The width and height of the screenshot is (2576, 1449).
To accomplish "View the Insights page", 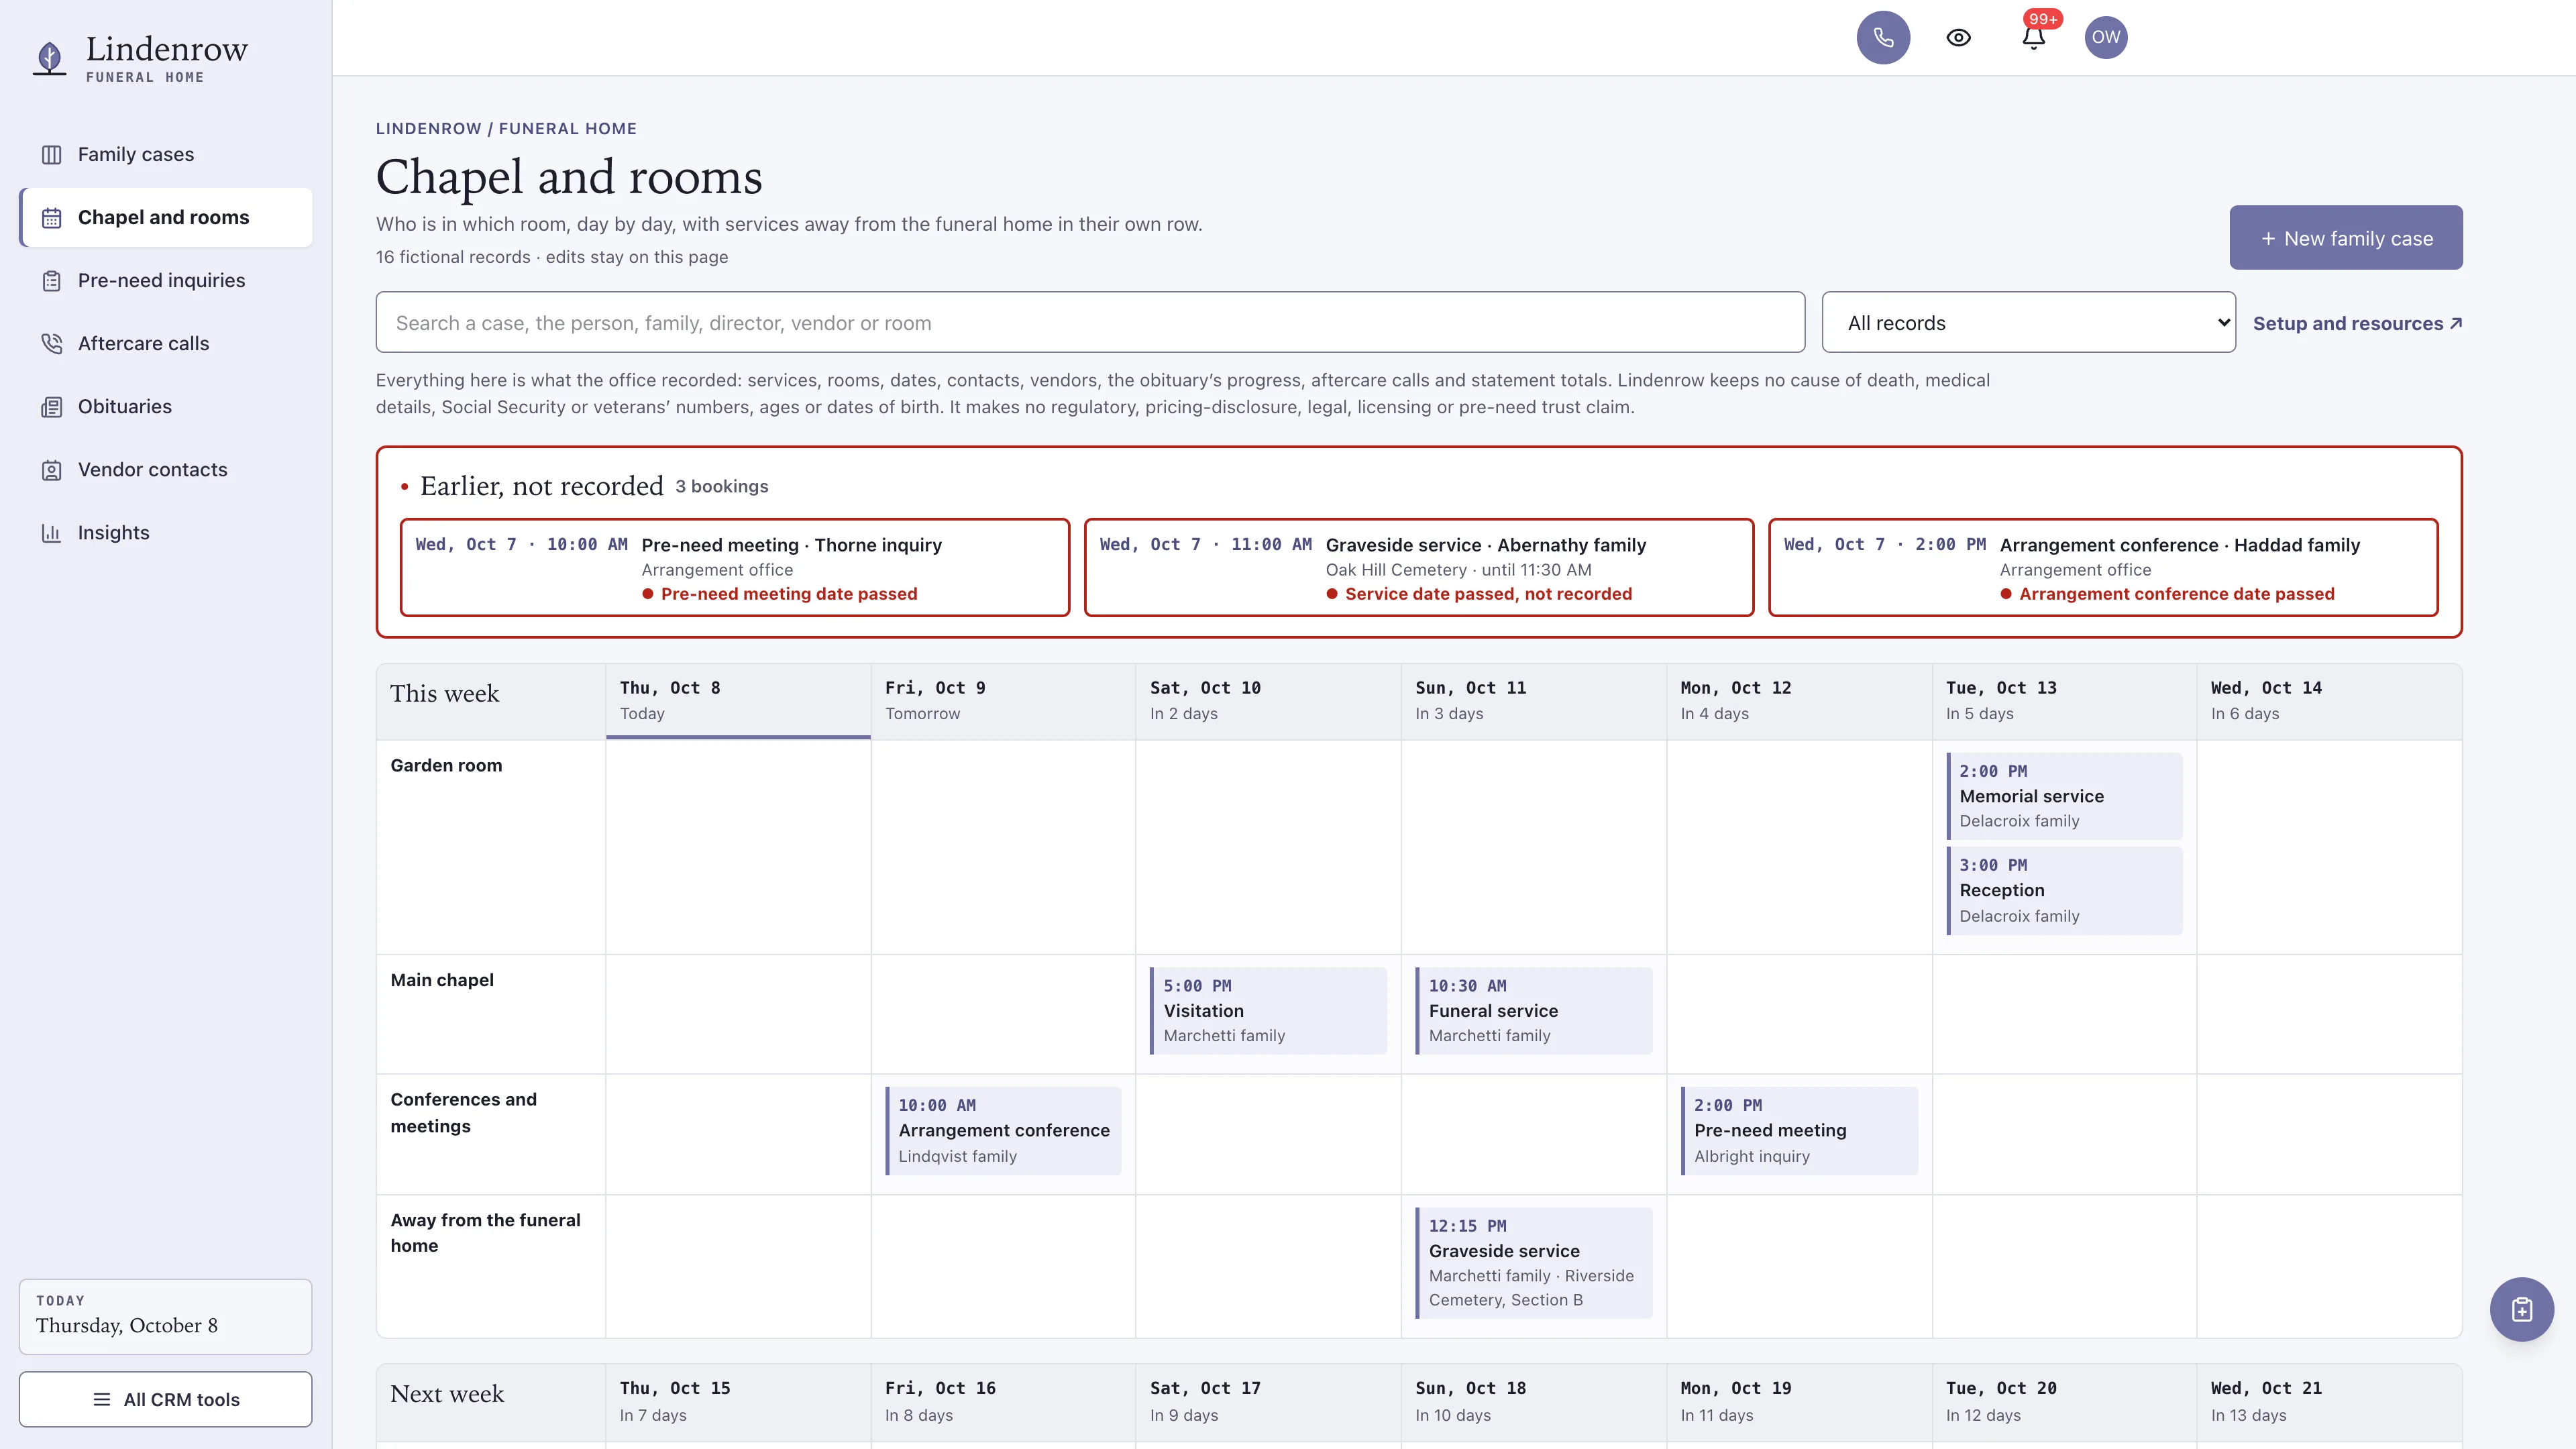I will (166, 533).
